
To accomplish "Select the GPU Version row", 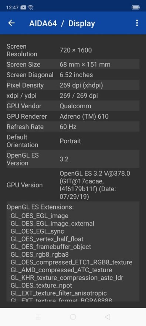I will point(73,185).
